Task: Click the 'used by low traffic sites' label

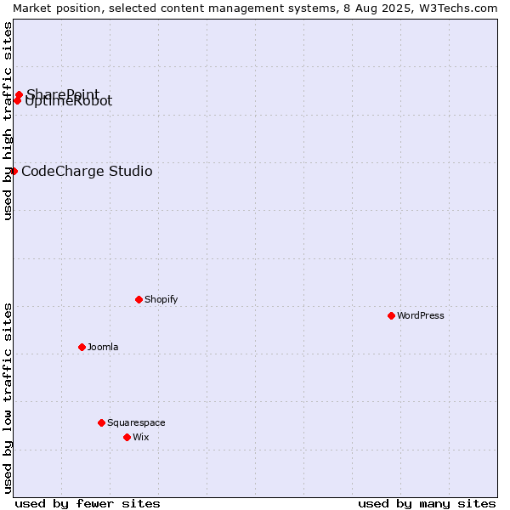Action: pos(7,399)
